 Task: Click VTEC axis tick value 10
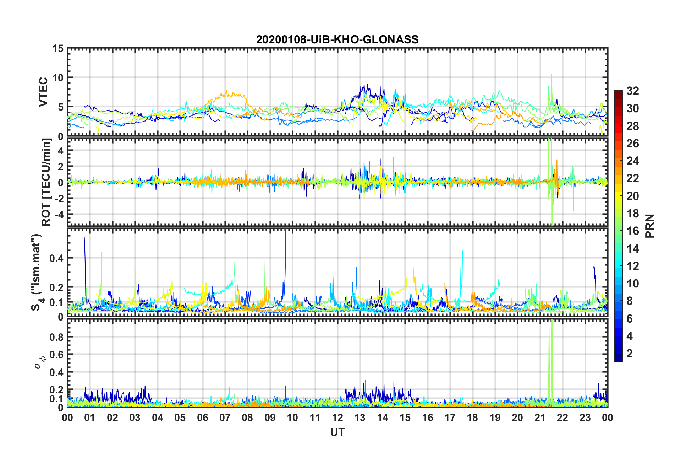coord(58,78)
